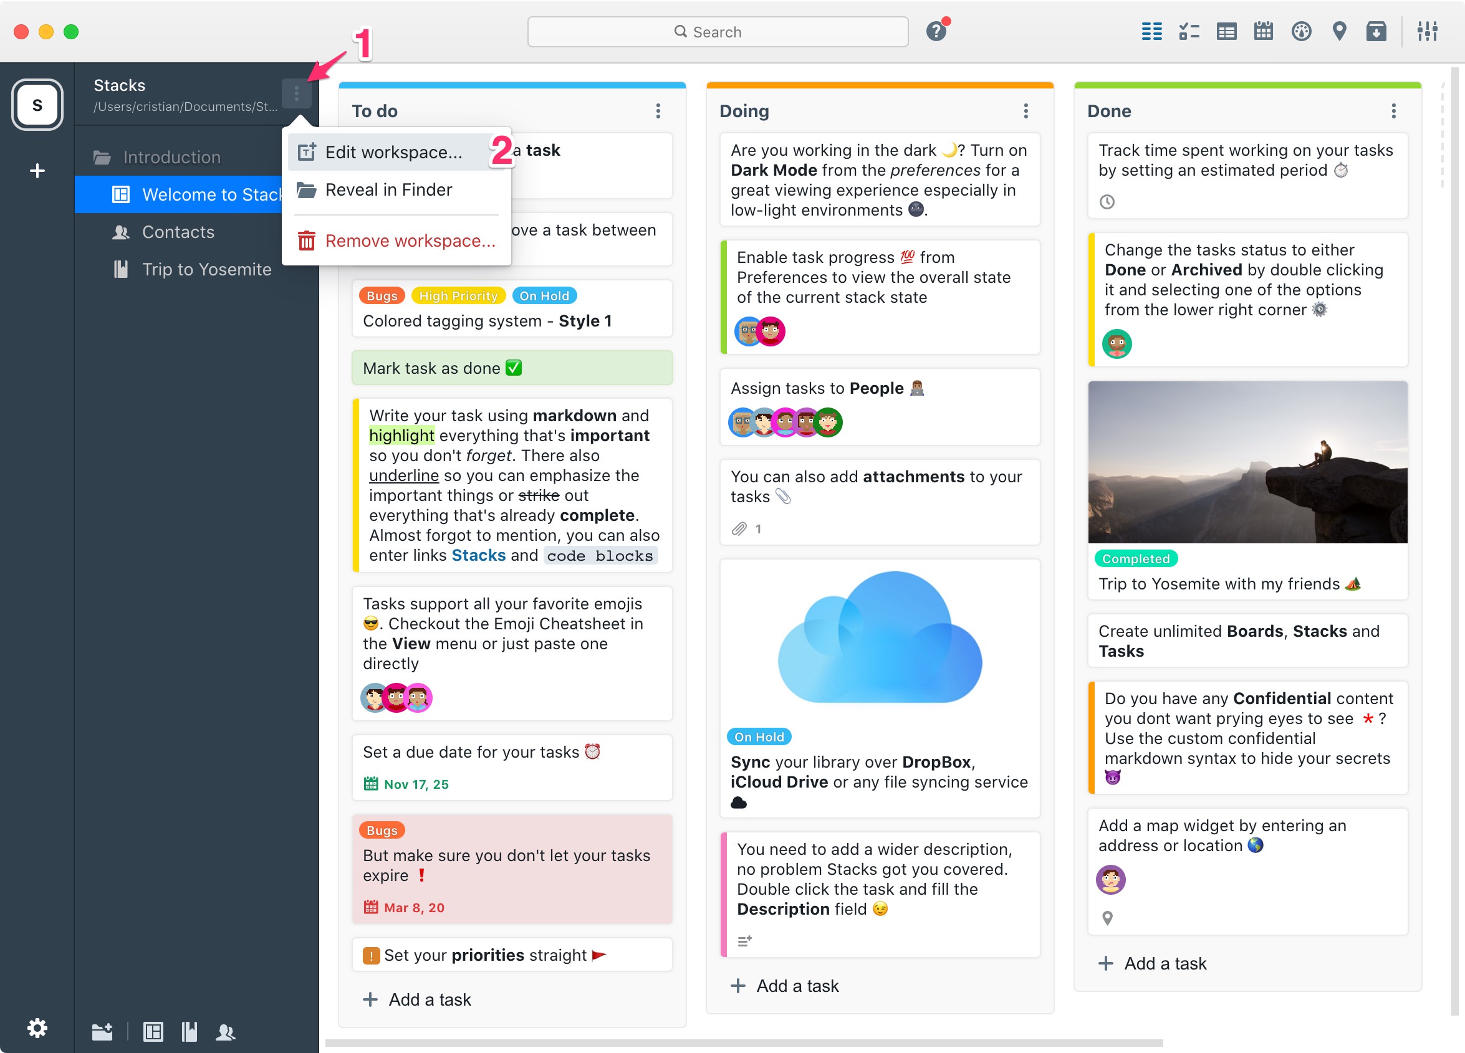Choose Remove workspace from popup menu
The width and height of the screenshot is (1465, 1053).
[x=410, y=241]
